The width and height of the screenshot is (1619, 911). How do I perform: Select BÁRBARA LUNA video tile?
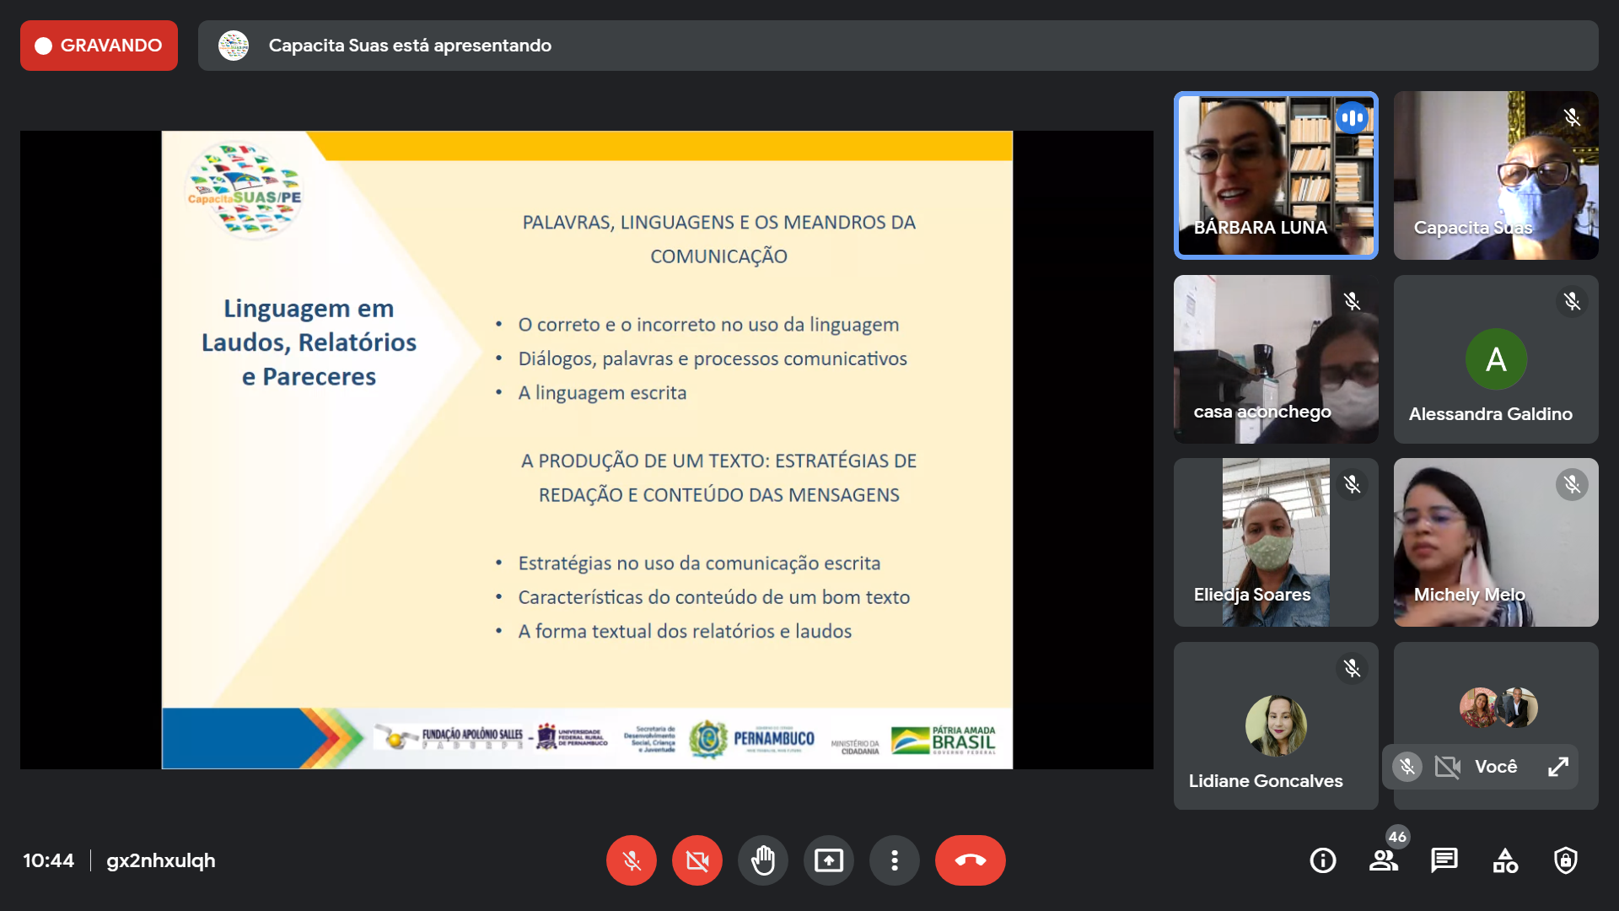[x=1275, y=175]
